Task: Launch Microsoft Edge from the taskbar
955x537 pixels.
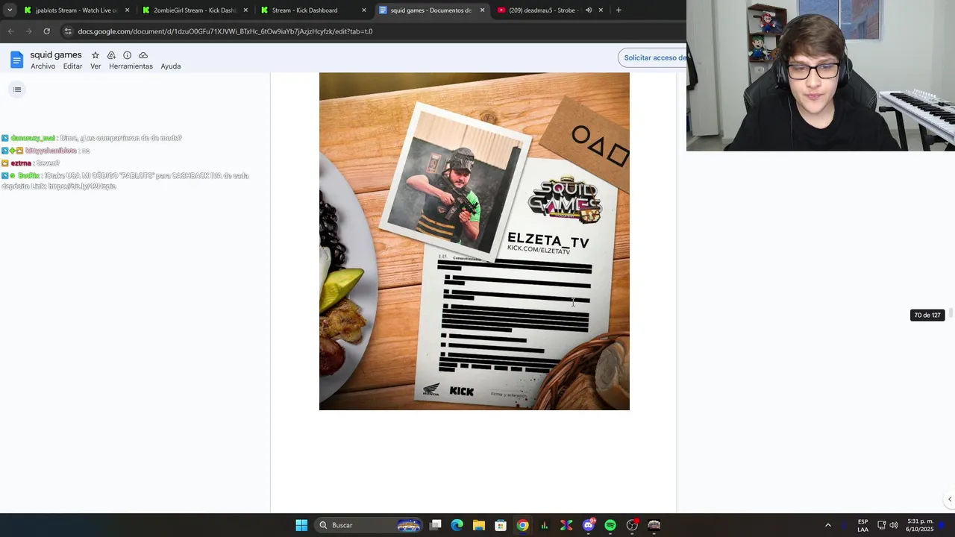Action: tap(457, 525)
